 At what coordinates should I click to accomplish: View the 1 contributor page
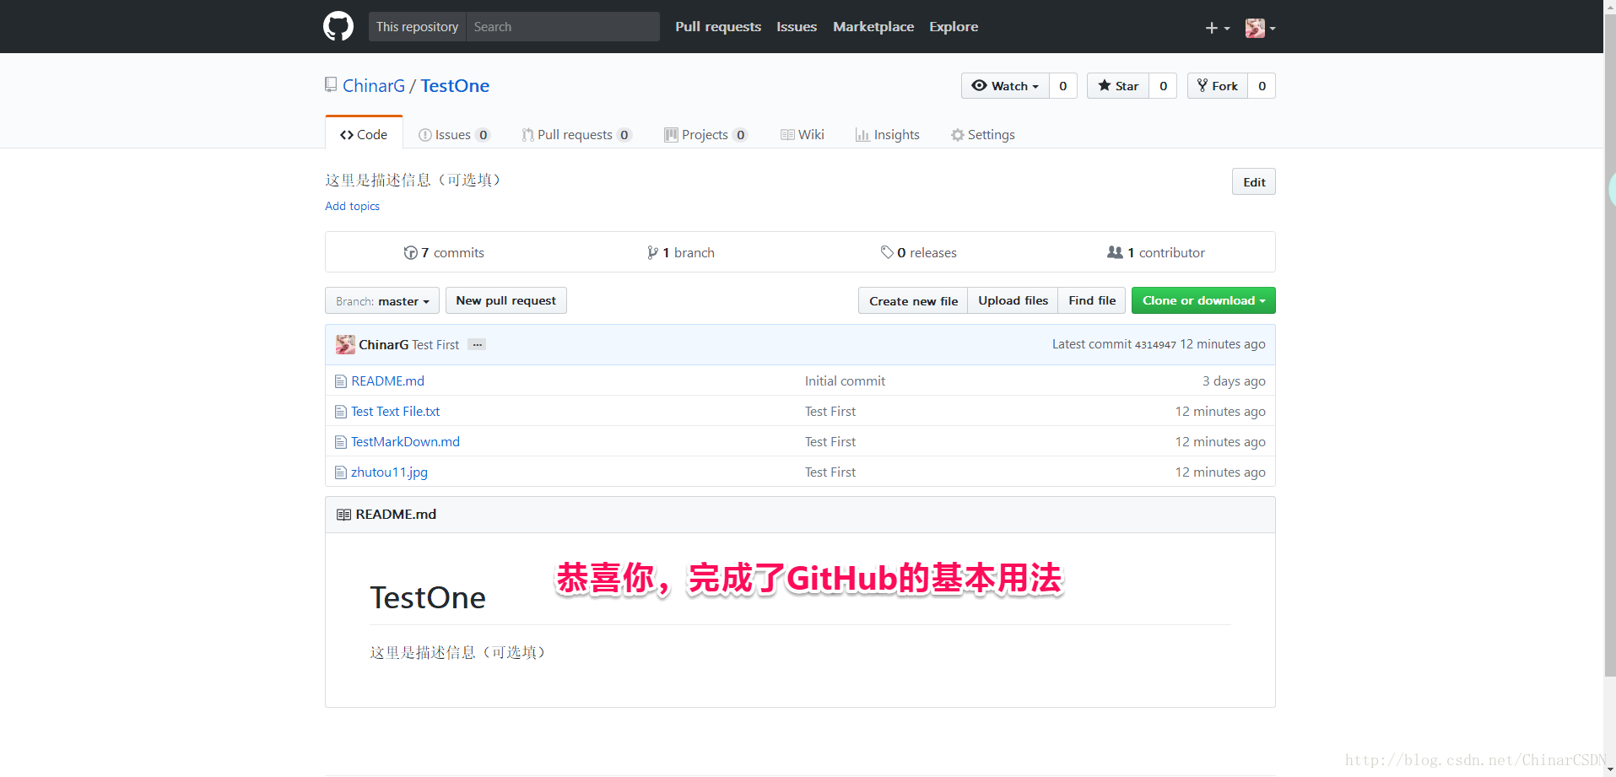coord(1156,252)
